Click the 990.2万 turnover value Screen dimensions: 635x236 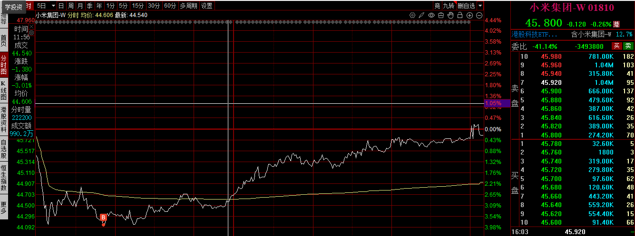22,134
